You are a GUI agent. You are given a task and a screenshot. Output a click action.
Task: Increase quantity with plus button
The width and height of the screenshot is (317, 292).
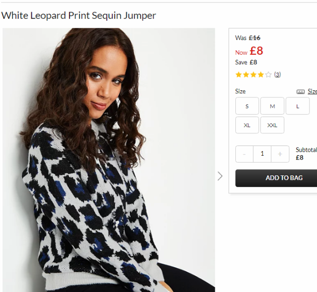[x=280, y=154]
